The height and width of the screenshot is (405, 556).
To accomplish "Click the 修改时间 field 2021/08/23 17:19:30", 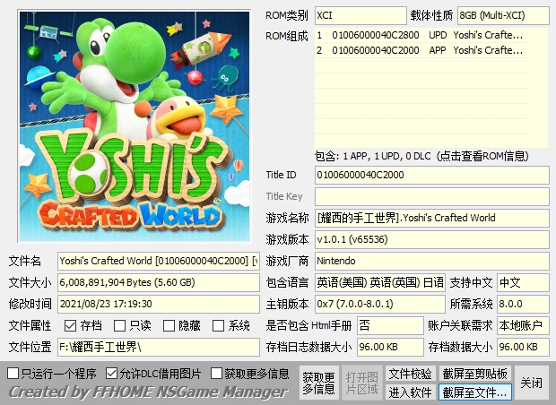I will (x=159, y=304).
